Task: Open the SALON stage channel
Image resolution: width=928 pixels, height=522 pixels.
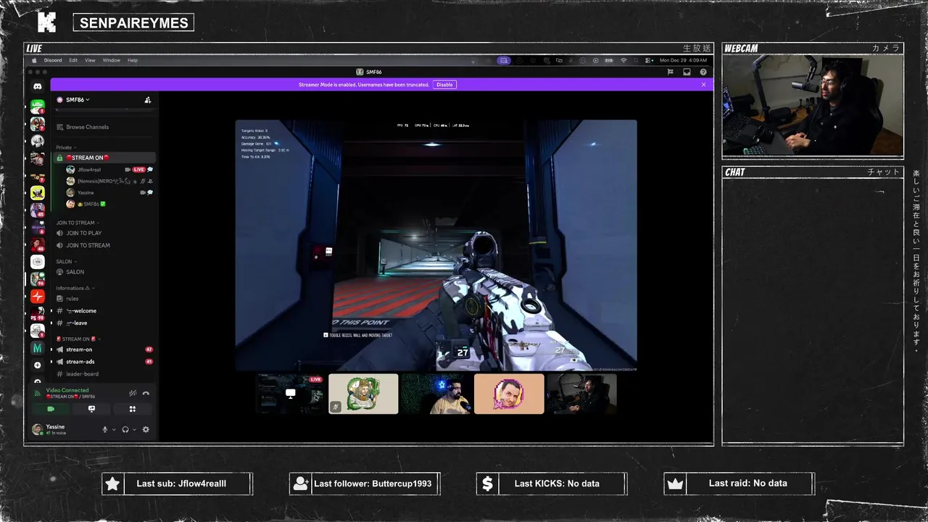Action: tap(104, 272)
